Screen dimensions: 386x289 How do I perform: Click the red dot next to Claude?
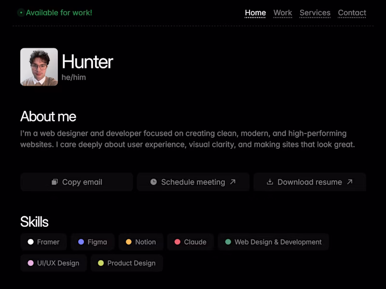(178, 242)
